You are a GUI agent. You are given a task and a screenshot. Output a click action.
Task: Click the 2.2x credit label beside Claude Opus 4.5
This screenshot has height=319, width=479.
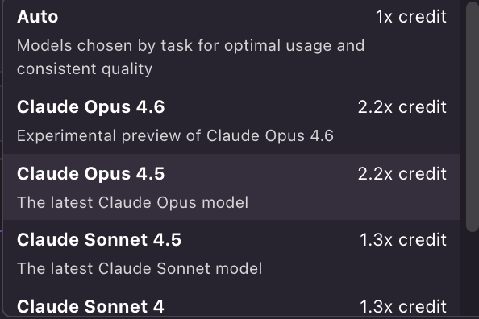click(x=402, y=174)
